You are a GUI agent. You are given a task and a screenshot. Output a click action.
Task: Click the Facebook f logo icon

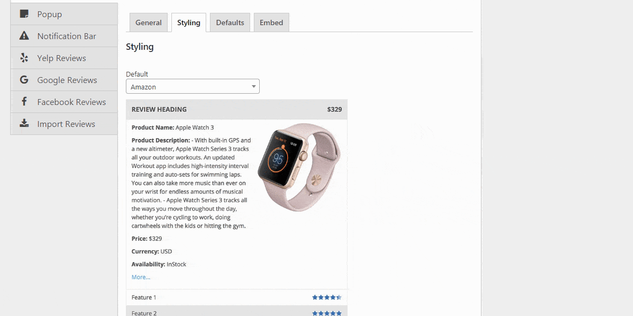[x=24, y=101]
